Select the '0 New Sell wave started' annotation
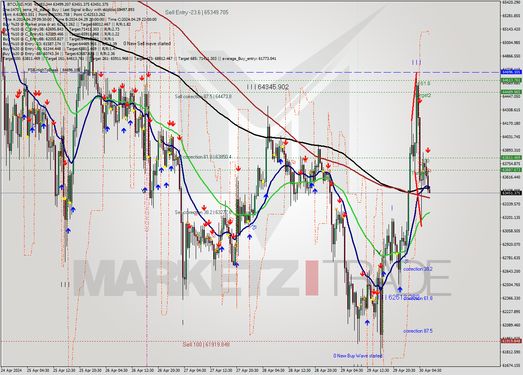This screenshot has width=523, height=375. 147,44
